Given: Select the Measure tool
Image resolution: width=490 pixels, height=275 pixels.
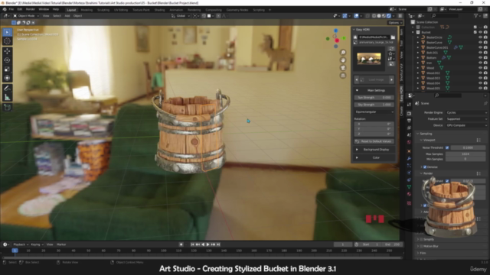Looking at the screenshot, I should [x=7, y=97].
